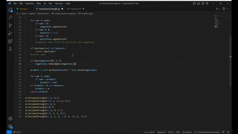Click the '#corner case' comment
The height and width of the screenshot is (134, 238).
[38, 55]
